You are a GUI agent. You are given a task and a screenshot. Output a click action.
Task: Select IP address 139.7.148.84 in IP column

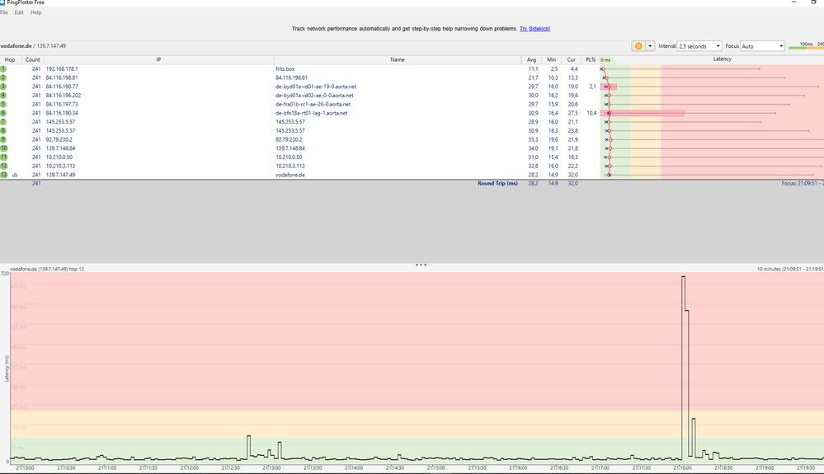(60, 148)
